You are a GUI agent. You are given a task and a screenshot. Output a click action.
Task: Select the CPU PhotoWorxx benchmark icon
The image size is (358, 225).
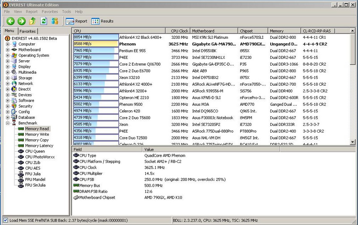[x=21, y=157]
